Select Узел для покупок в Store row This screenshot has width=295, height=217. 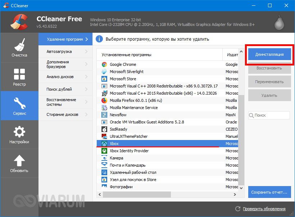(167, 180)
